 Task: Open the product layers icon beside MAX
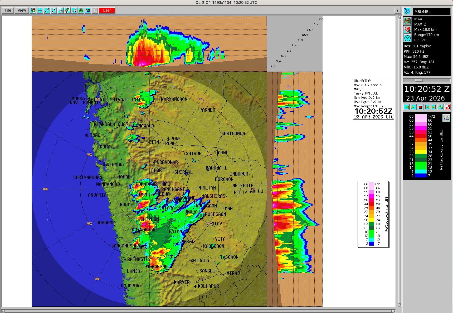[x=407, y=21]
